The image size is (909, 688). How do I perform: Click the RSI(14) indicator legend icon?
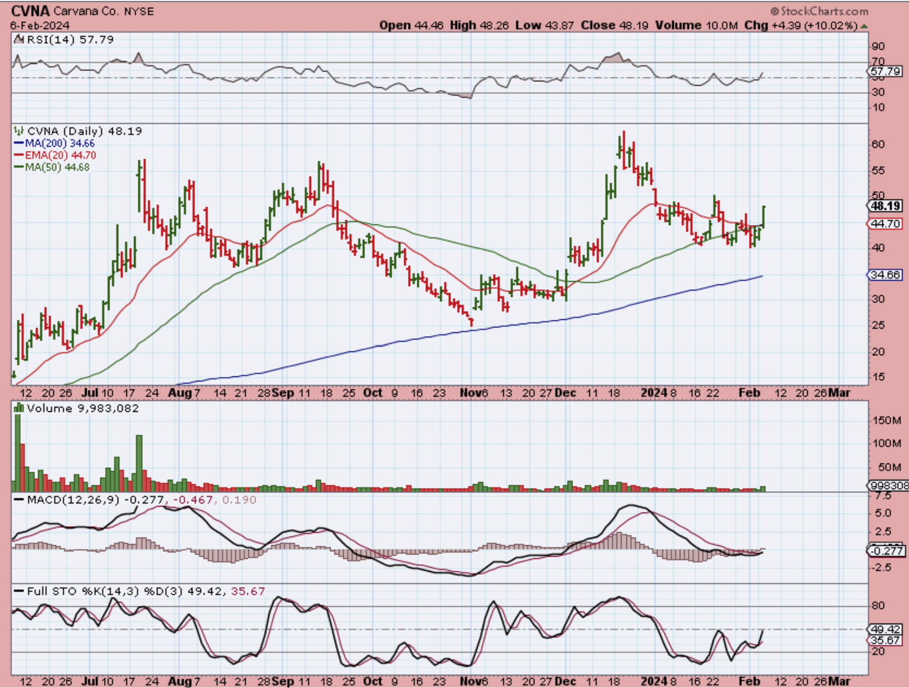click(x=19, y=40)
